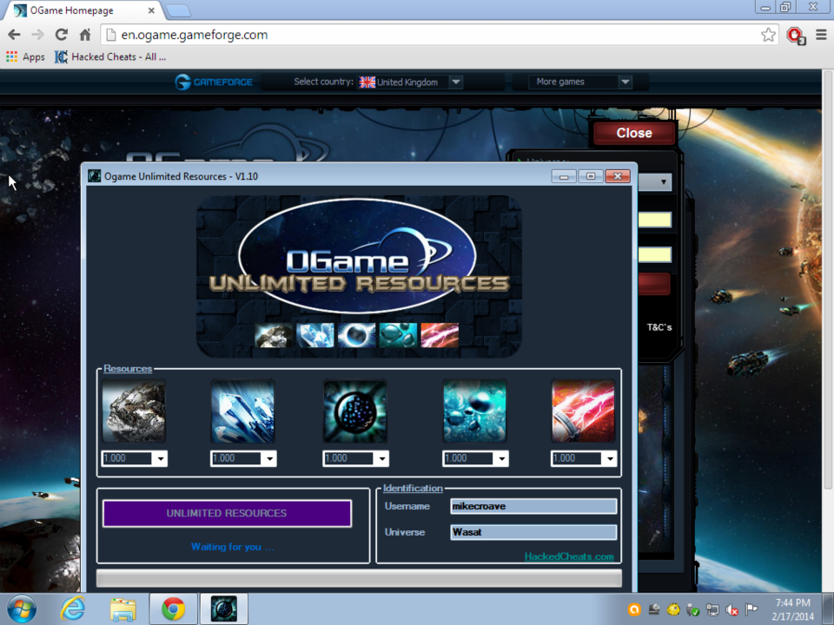Click the network icon in system tray
The width and height of the screenshot is (834, 625).
coord(712,609)
